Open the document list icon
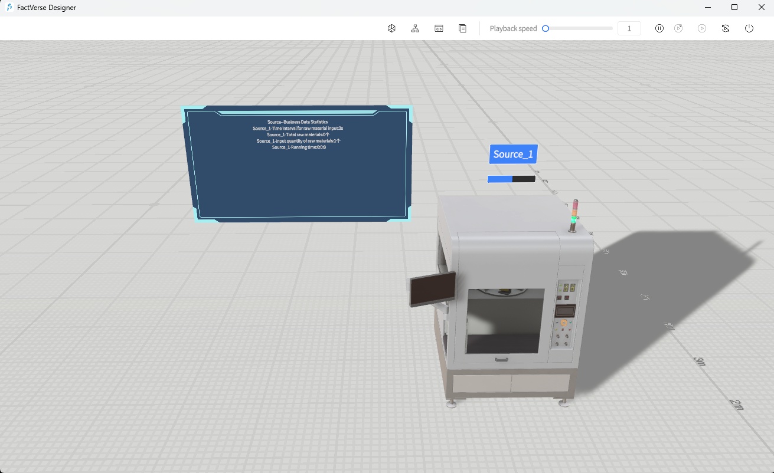774x473 pixels. (x=462, y=28)
